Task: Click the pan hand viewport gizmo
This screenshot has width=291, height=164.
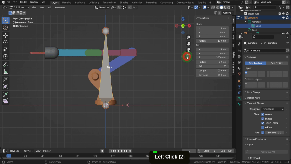Action: click(188, 44)
